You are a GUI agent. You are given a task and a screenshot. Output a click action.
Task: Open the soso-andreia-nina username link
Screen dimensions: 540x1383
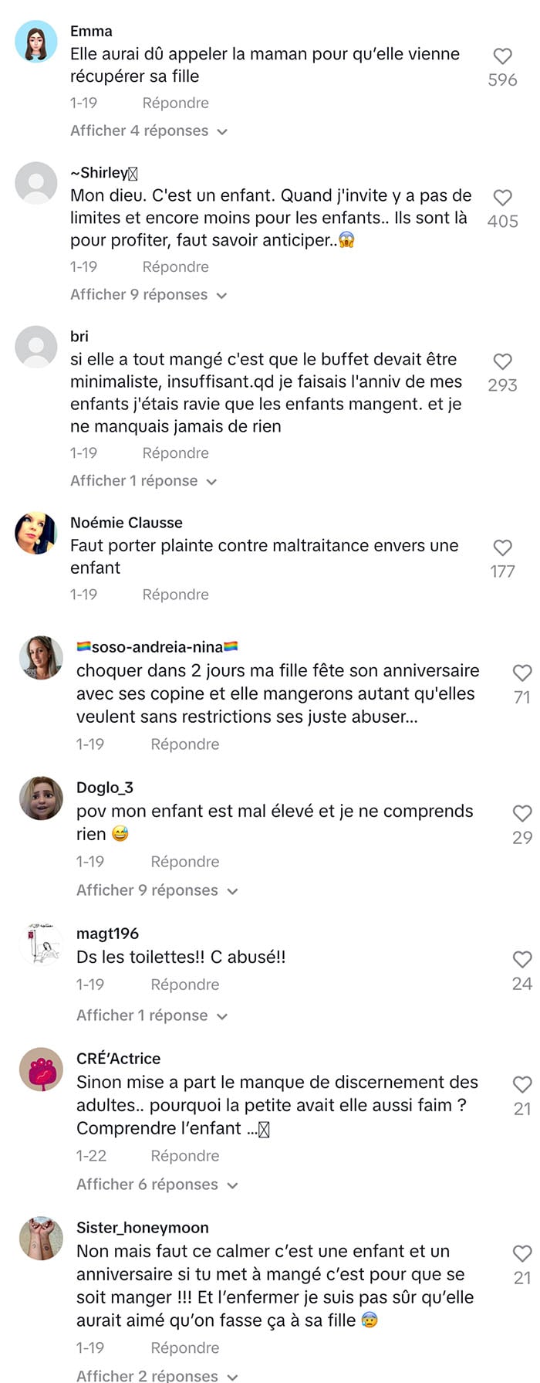pyautogui.click(x=157, y=647)
